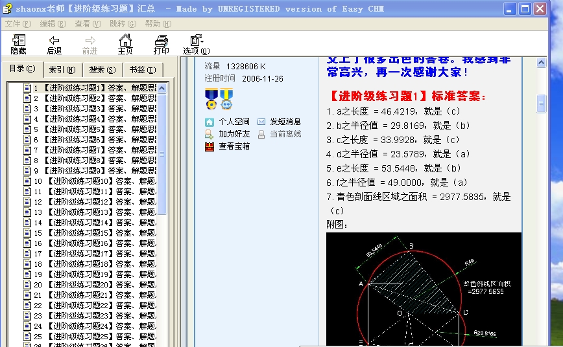
Task: Click the page icon beside topic 17
Action: coord(27,254)
